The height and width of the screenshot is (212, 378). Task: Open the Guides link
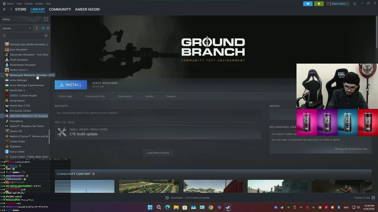(149, 96)
